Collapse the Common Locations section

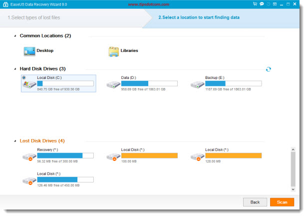[x=15, y=36]
